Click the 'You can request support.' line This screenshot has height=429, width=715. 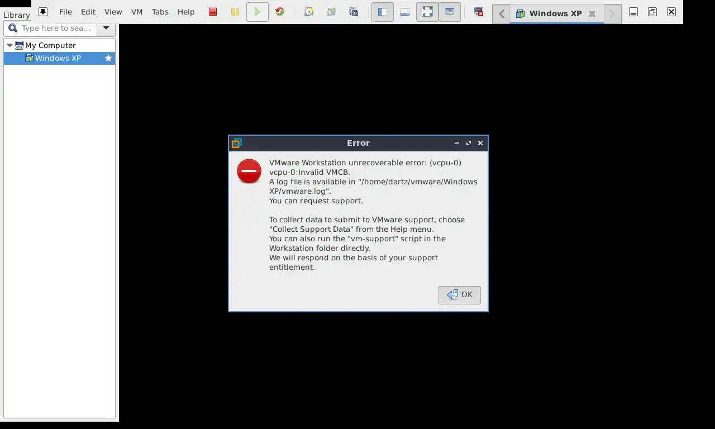[316, 201]
